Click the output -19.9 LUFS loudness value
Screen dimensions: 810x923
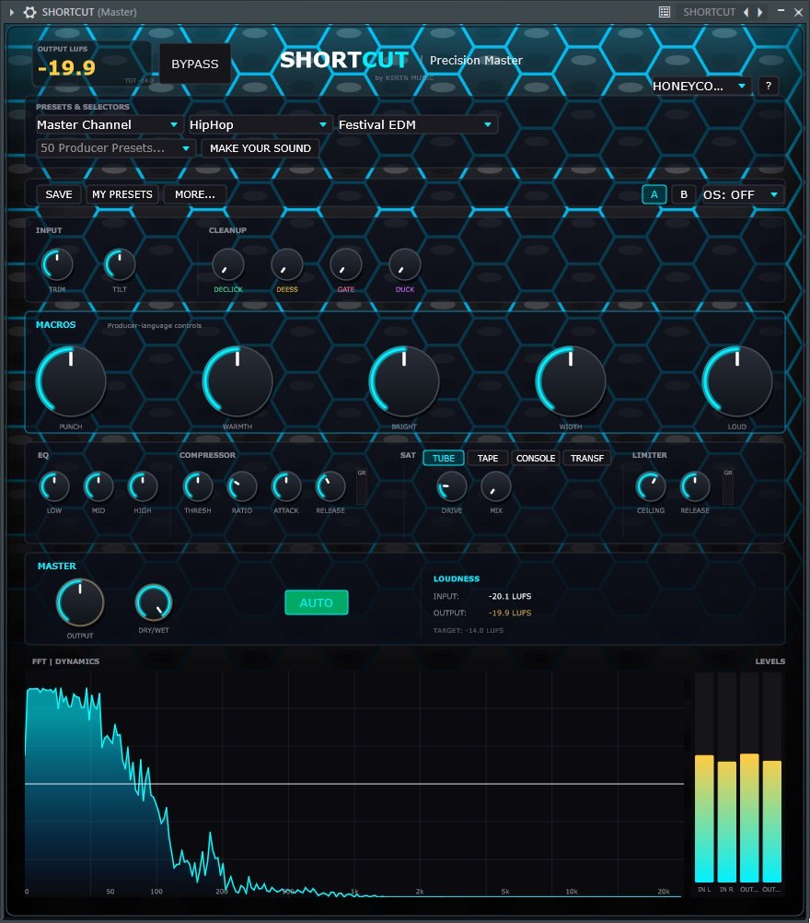click(510, 613)
